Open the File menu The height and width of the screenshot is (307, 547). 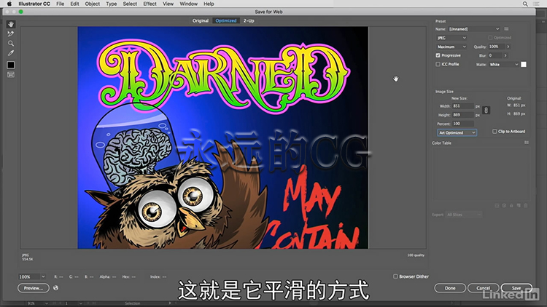pos(61,4)
